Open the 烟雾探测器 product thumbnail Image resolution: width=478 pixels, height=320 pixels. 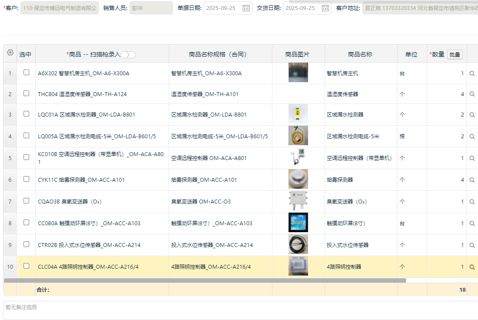click(298, 179)
